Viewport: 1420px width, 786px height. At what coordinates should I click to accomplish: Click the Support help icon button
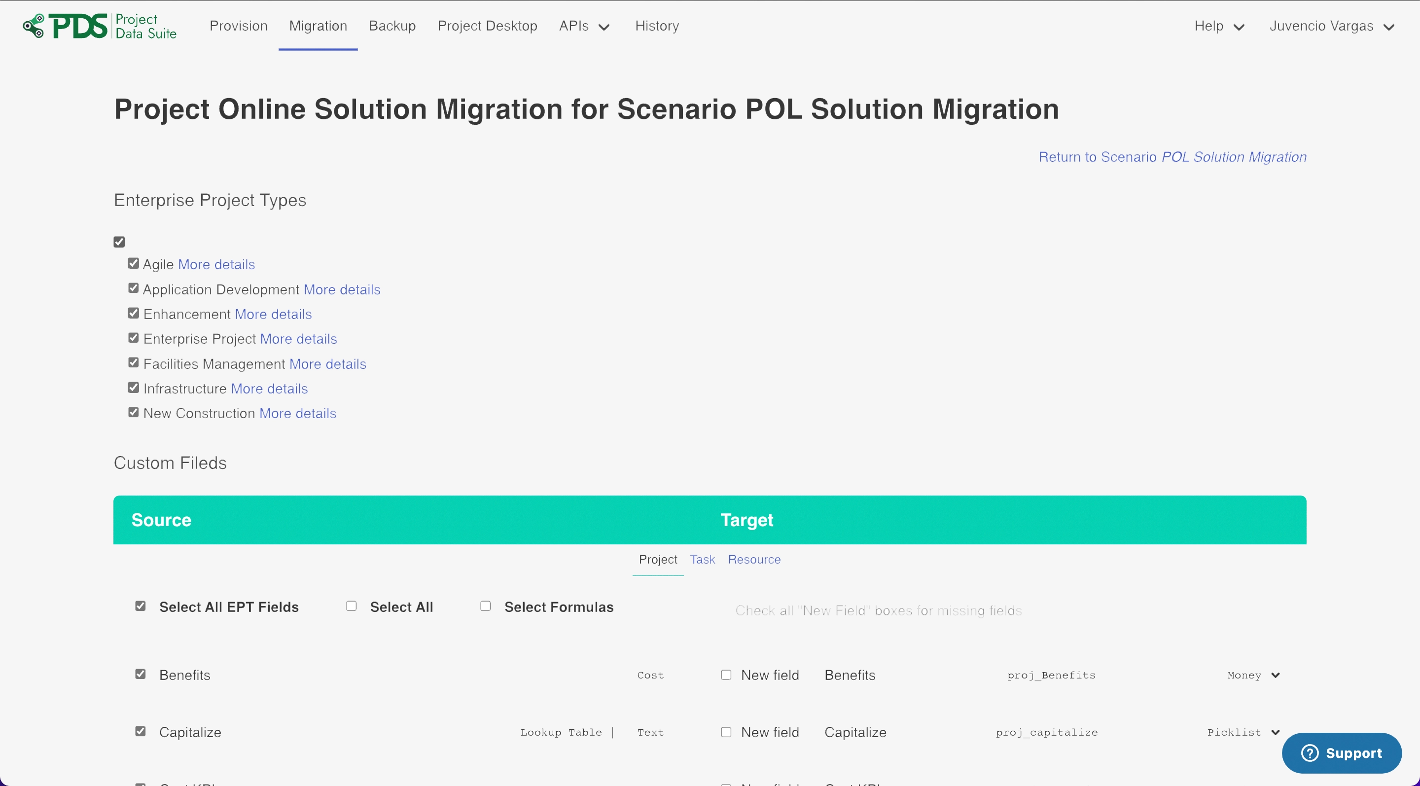coord(1341,753)
